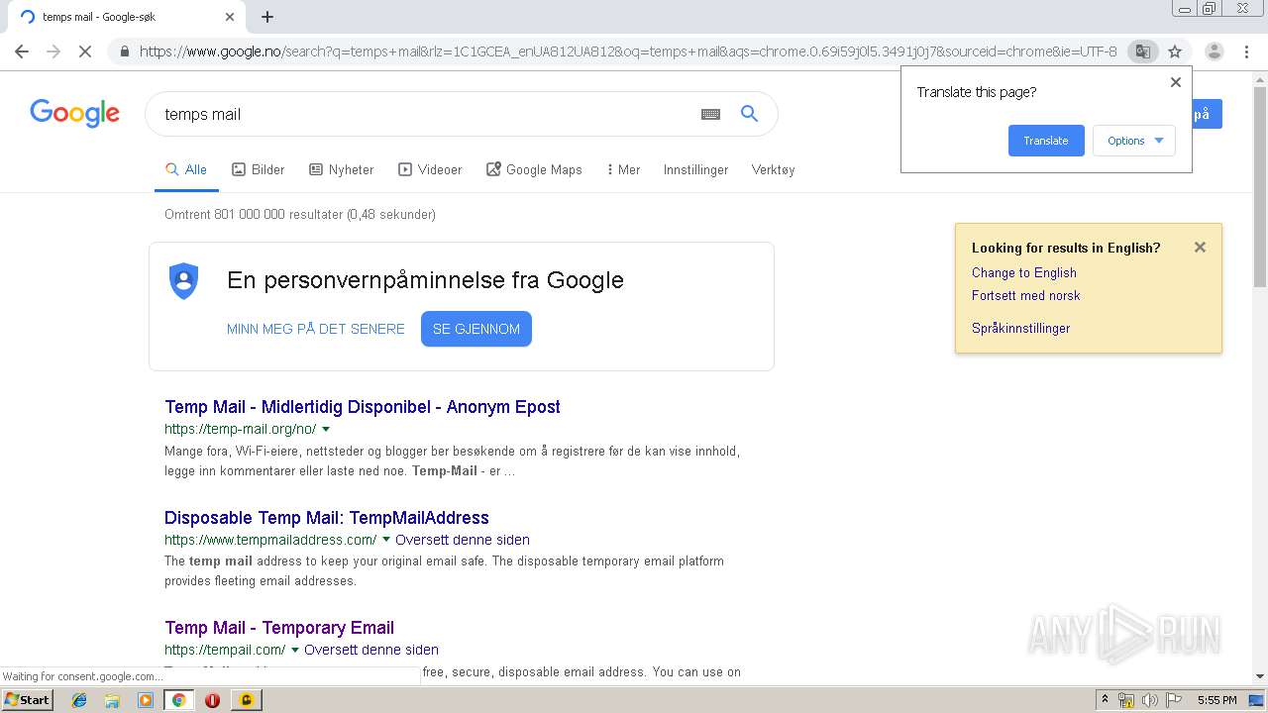Open the Chrome profile avatar
Viewport: 1268px width, 713px height.
[1215, 51]
